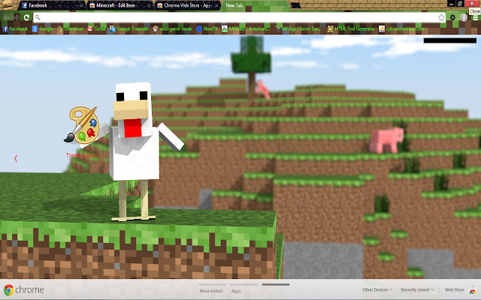This screenshot has width=481, height=300.
Task: Open the cp1.runhosting.com bookmark
Action: pos(402,29)
